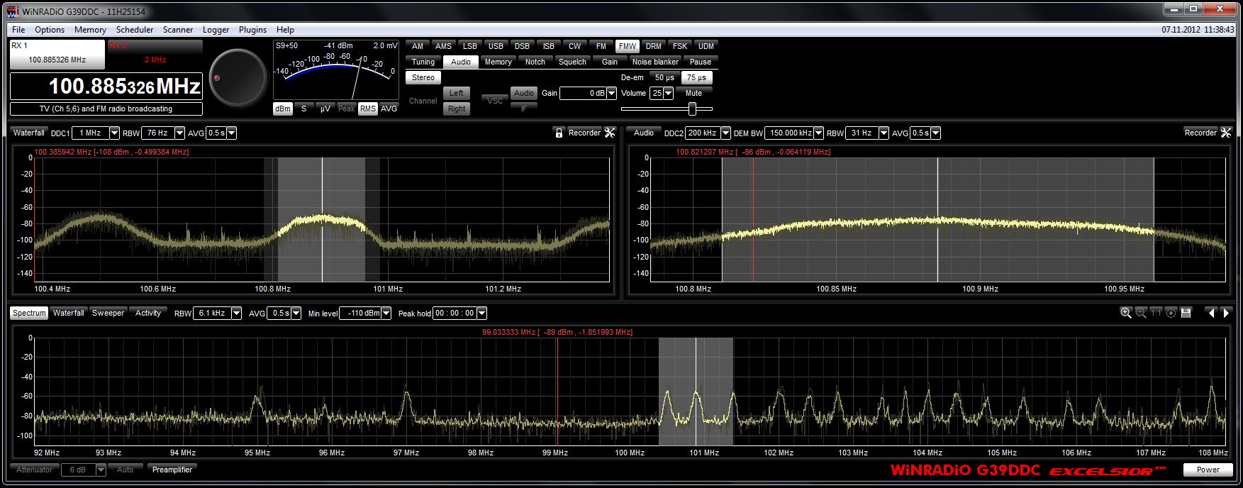Select USB demodulation mode
Viewport: 1243px width, 488px height.
click(x=496, y=46)
